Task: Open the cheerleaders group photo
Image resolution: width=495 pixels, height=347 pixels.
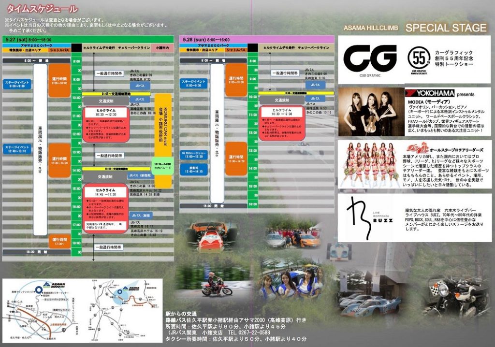Action: point(369,164)
